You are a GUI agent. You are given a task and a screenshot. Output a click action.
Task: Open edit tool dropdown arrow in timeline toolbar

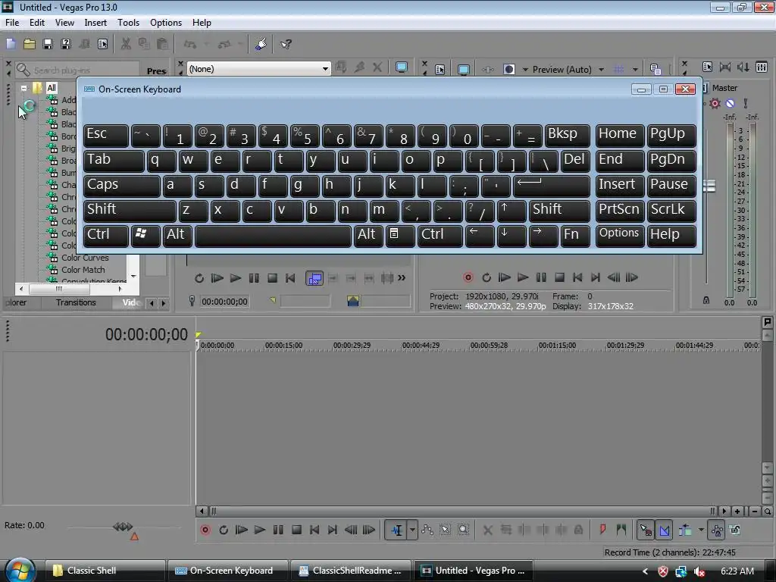coord(411,530)
